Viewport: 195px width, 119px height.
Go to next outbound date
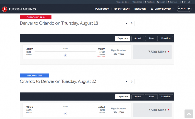132,23
